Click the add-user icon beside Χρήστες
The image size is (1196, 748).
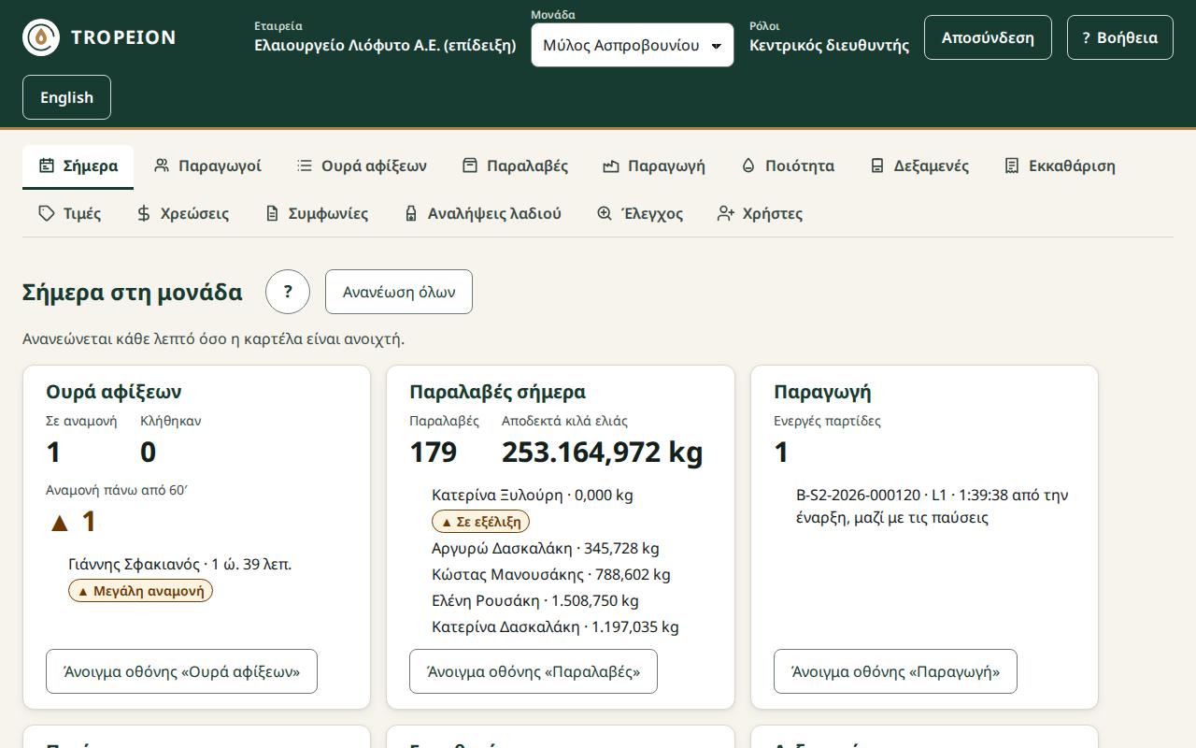[726, 213]
